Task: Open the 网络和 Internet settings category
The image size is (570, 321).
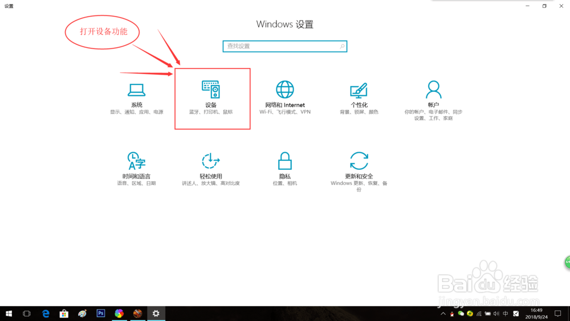Action: [x=285, y=97]
